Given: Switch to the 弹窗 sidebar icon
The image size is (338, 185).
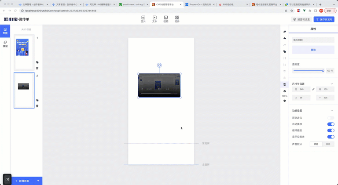Looking at the screenshot, I should (x=5, y=44).
